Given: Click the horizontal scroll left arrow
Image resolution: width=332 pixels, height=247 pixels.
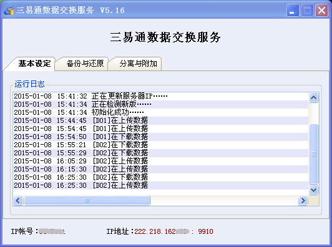Looking at the screenshot, I should (18, 200).
